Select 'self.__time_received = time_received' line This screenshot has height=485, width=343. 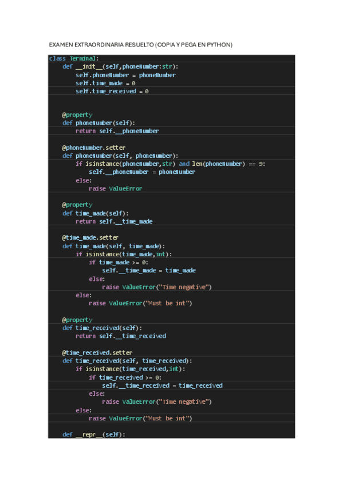pos(162,385)
